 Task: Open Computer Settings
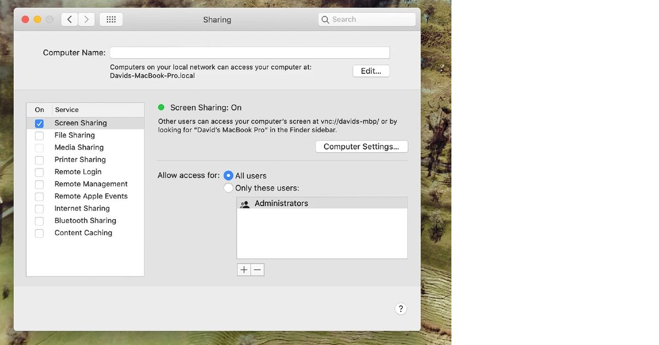click(x=361, y=146)
